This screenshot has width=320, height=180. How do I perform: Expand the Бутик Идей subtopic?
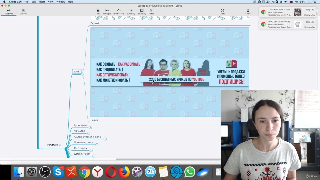coord(90,128)
